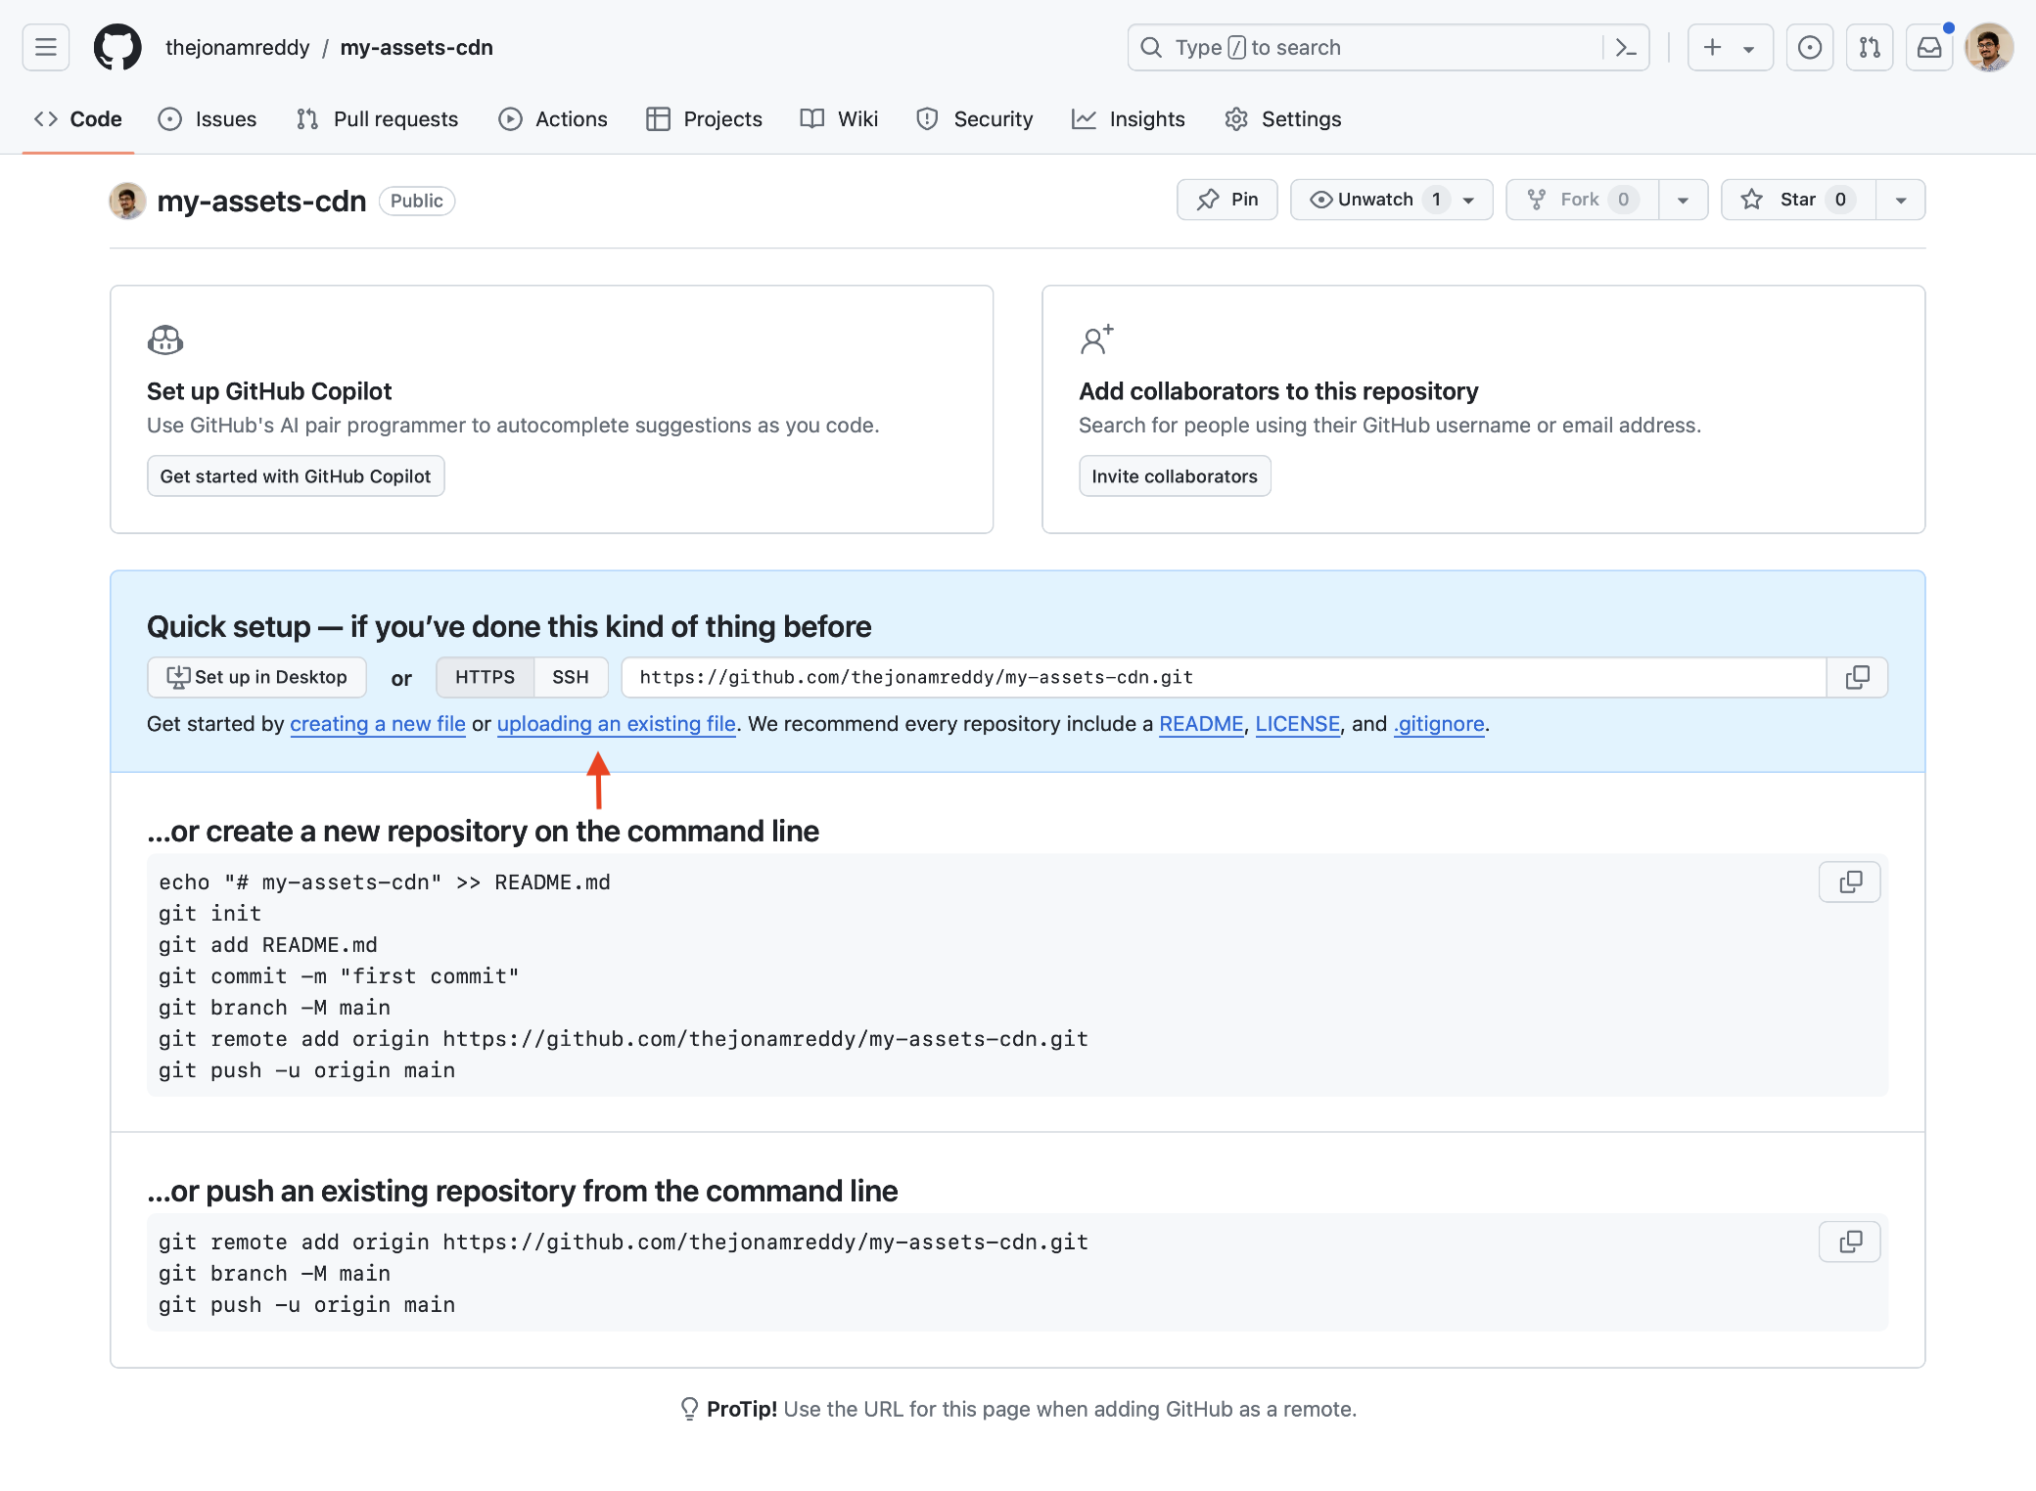Viewport: 2036px width, 1491px height.
Task: Open the Issues icon in top header
Action: 1810,47
